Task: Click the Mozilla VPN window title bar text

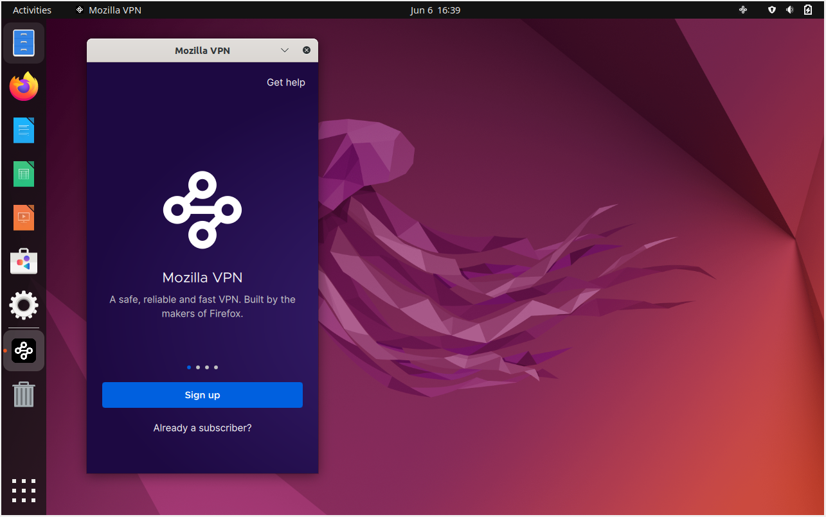Action: coord(202,50)
